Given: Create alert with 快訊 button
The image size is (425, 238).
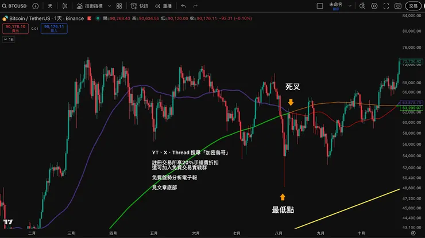Looking at the screenshot, I should click(140, 6).
